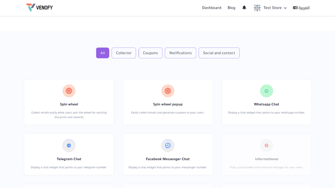The width and height of the screenshot is (335, 188).
Task: Open the Spin wheel title
Action: 69,104
